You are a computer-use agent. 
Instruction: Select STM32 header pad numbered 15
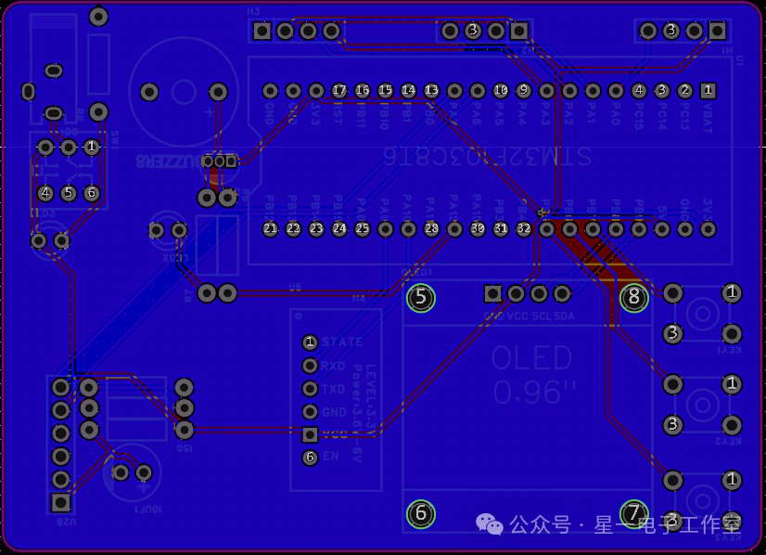coord(385,90)
